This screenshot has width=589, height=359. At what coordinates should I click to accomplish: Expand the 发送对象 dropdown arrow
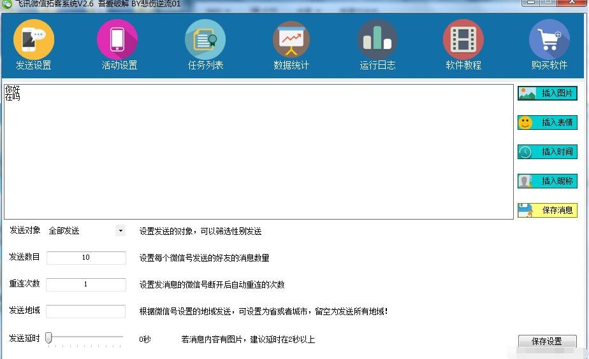click(x=120, y=230)
